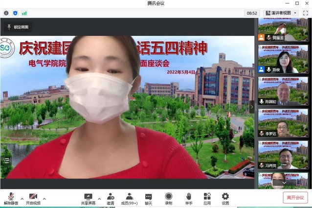Expand share options arrow beside 共享屏幕
Screen dimensions: 312x208
pyautogui.click(x=99, y=199)
